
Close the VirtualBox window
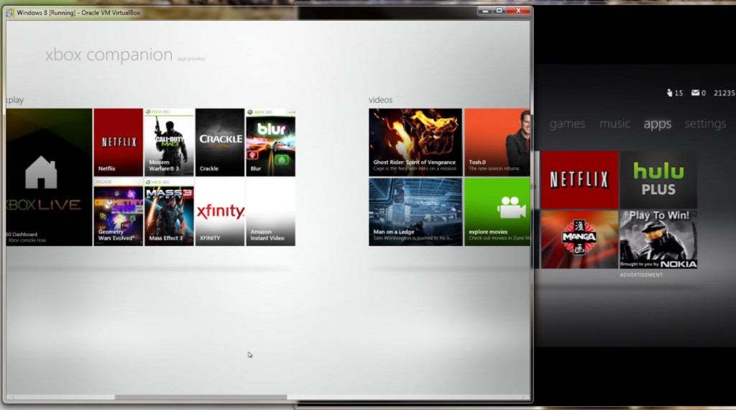point(518,10)
